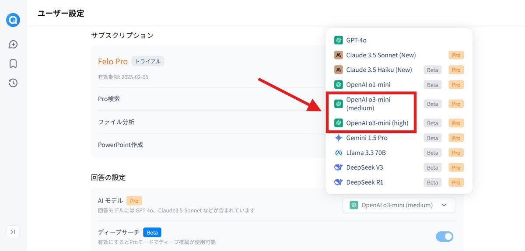Click the 回答の設定 heading
Viewport: 525px width, 251px height.
coord(108,178)
